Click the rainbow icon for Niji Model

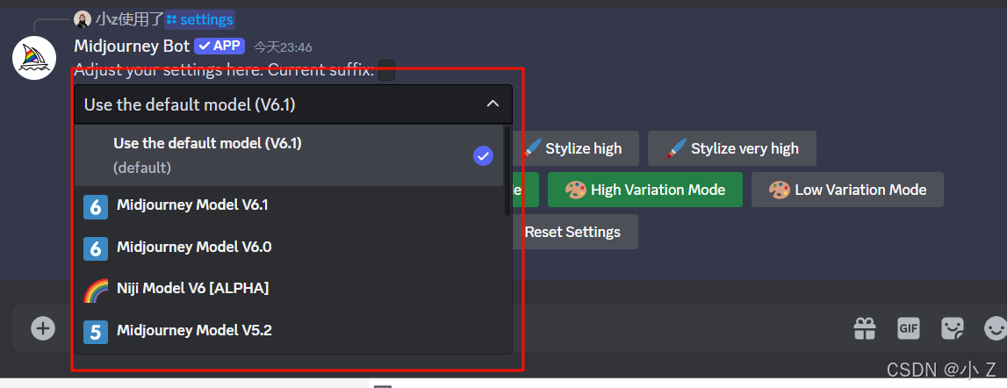tap(96, 291)
